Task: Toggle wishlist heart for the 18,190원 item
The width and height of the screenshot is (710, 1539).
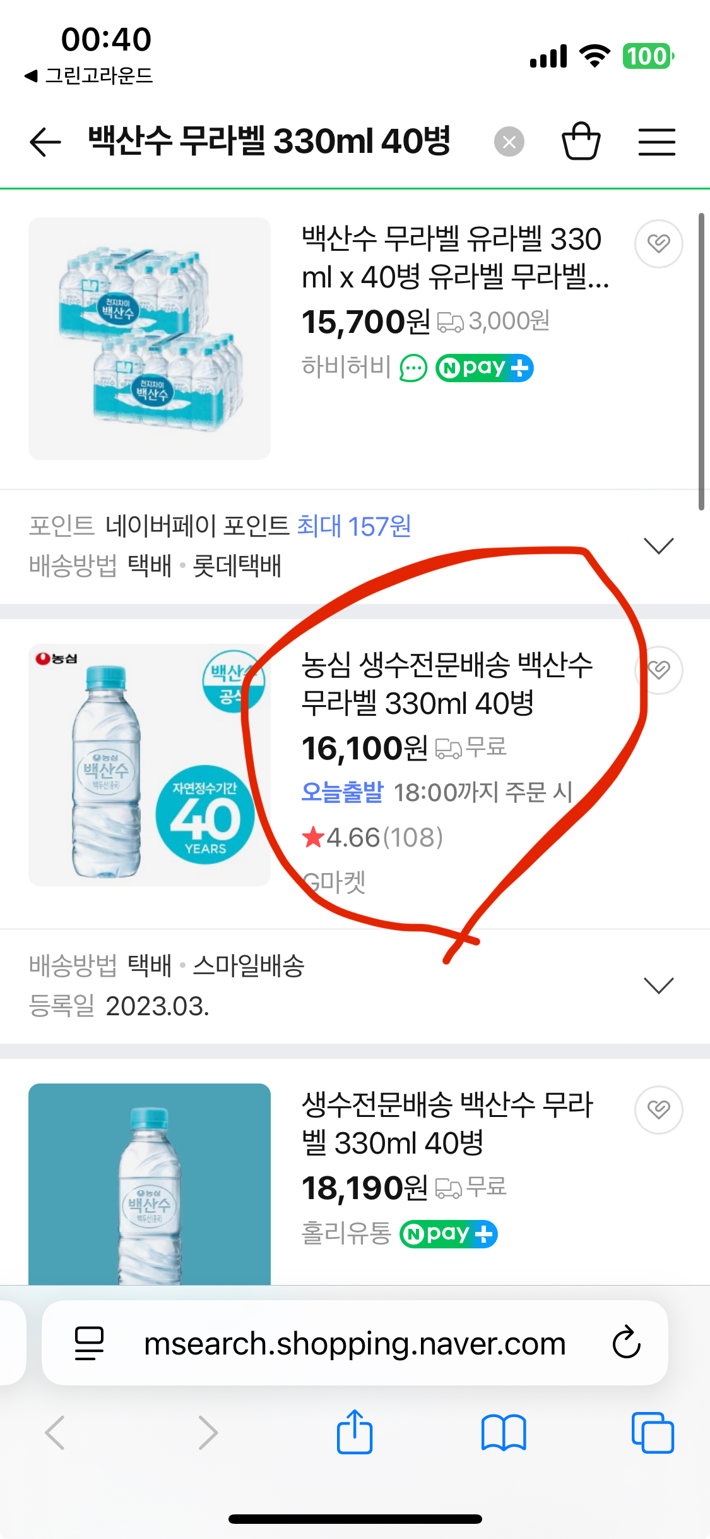Action: (x=658, y=1110)
